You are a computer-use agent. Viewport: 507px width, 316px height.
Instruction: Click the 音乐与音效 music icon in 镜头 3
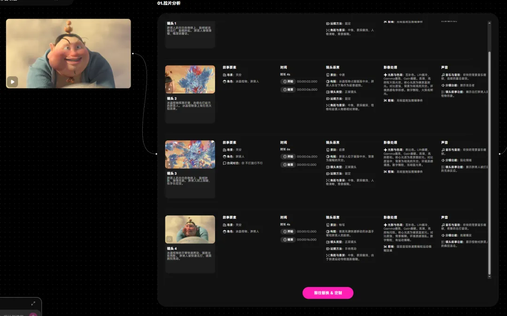click(x=443, y=150)
